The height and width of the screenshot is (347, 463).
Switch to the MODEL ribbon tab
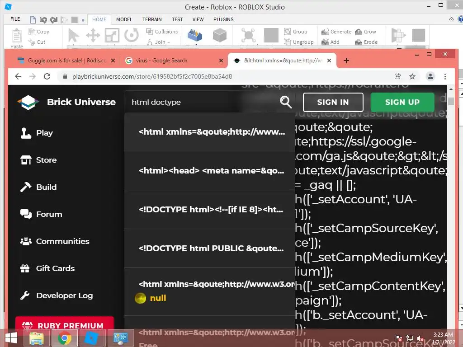tap(124, 19)
